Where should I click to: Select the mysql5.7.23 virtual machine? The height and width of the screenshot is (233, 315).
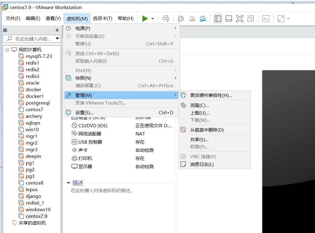coord(39,56)
